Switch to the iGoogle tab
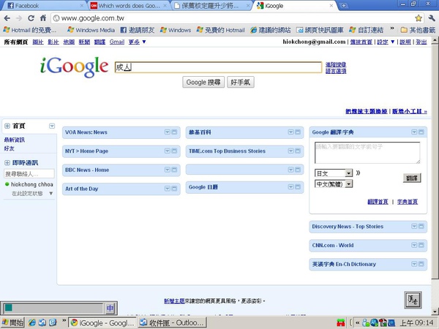 pyautogui.click(x=296, y=6)
